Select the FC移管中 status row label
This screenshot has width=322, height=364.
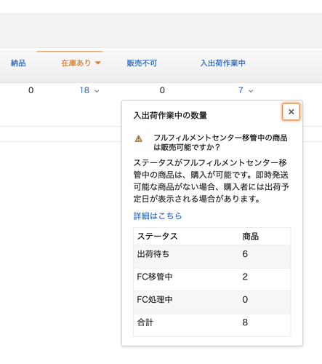(155, 277)
